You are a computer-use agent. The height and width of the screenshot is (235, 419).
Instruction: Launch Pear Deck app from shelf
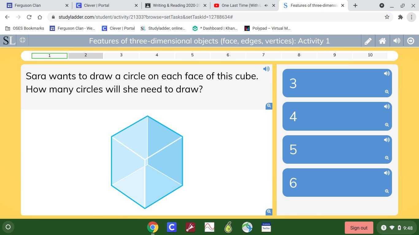[x=228, y=227]
